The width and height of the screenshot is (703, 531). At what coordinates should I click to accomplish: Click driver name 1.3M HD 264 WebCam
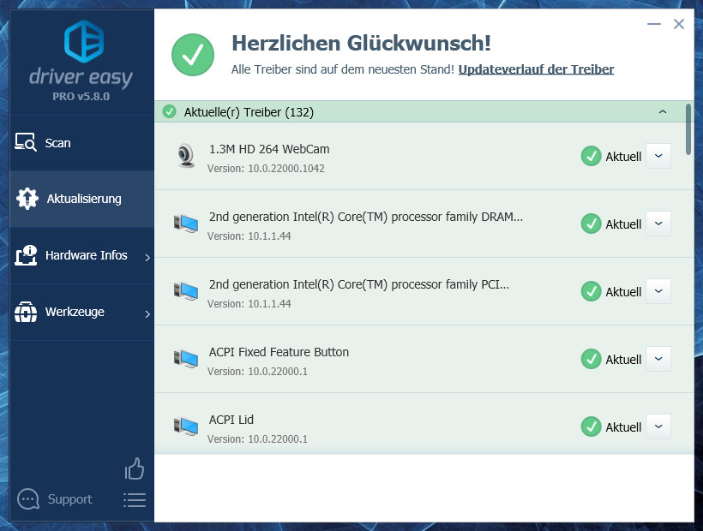[x=269, y=149]
